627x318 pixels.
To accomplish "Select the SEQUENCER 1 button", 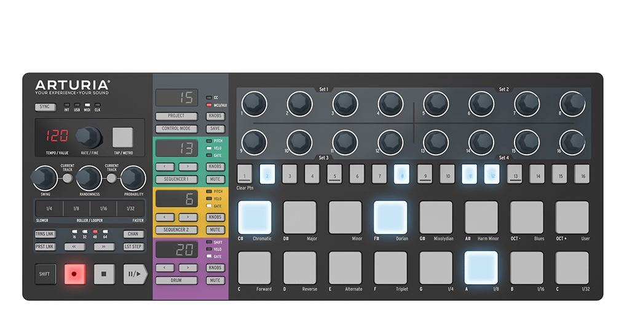I will coord(176,179).
